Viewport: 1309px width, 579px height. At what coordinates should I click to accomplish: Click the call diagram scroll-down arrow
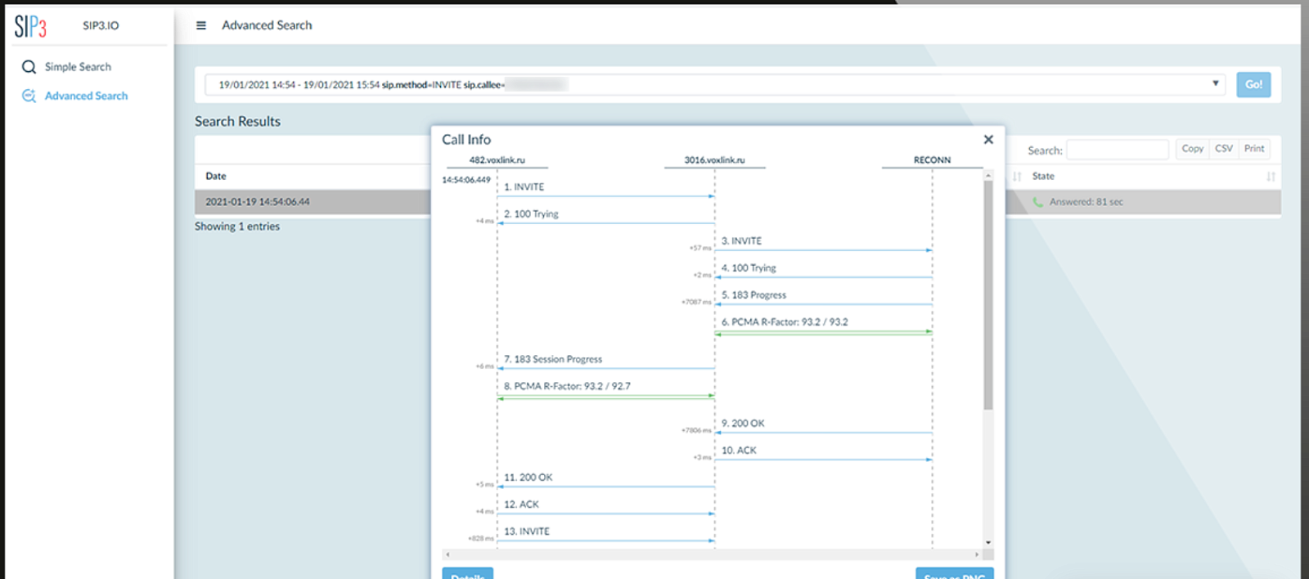[x=988, y=542]
